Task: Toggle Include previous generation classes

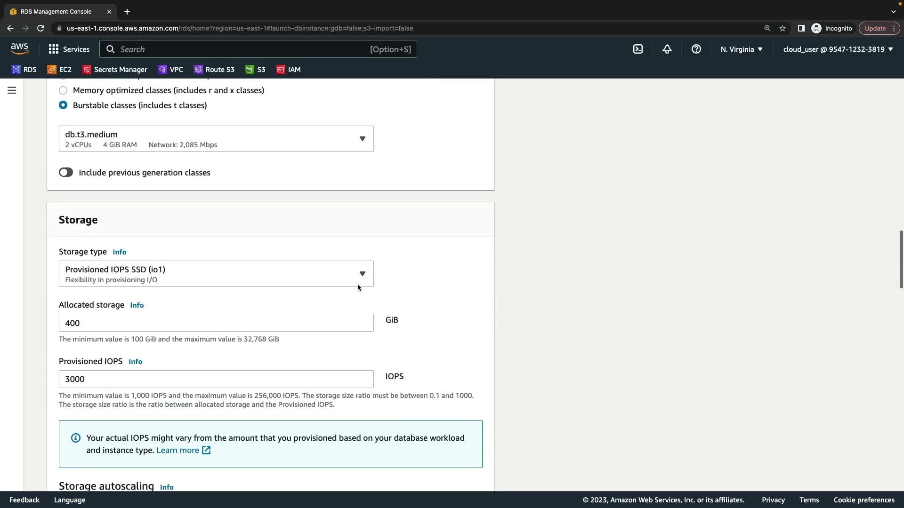Action: coord(66,173)
